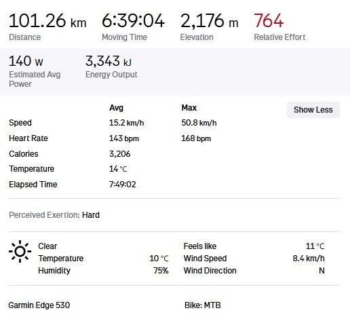Select the 101.26 km distance value
The width and height of the screenshot is (350, 323).
47,21
